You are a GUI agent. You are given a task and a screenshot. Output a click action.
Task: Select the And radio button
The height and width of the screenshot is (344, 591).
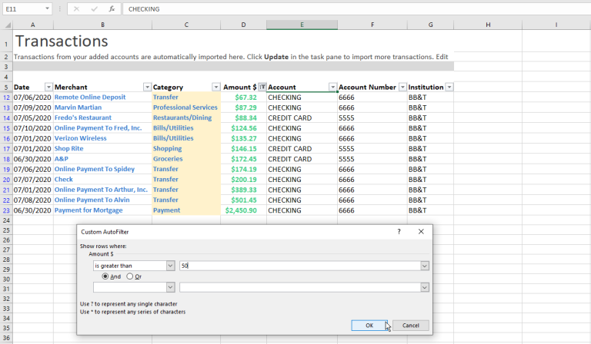coord(105,276)
